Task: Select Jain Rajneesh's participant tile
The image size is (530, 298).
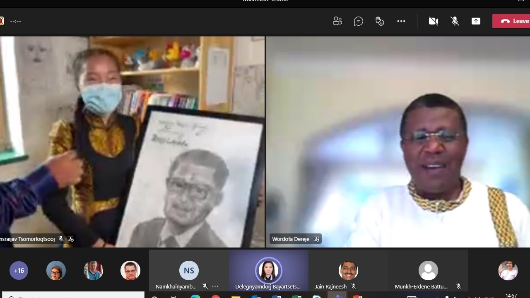Action: tap(348, 271)
